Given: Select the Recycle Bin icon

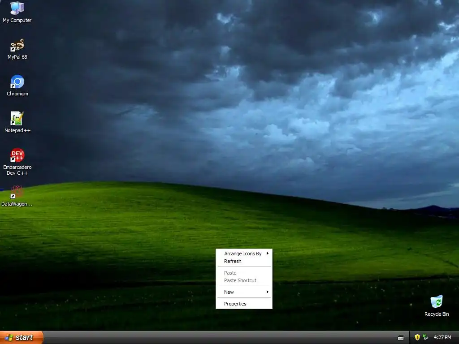Looking at the screenshot, I should [437, 306].
